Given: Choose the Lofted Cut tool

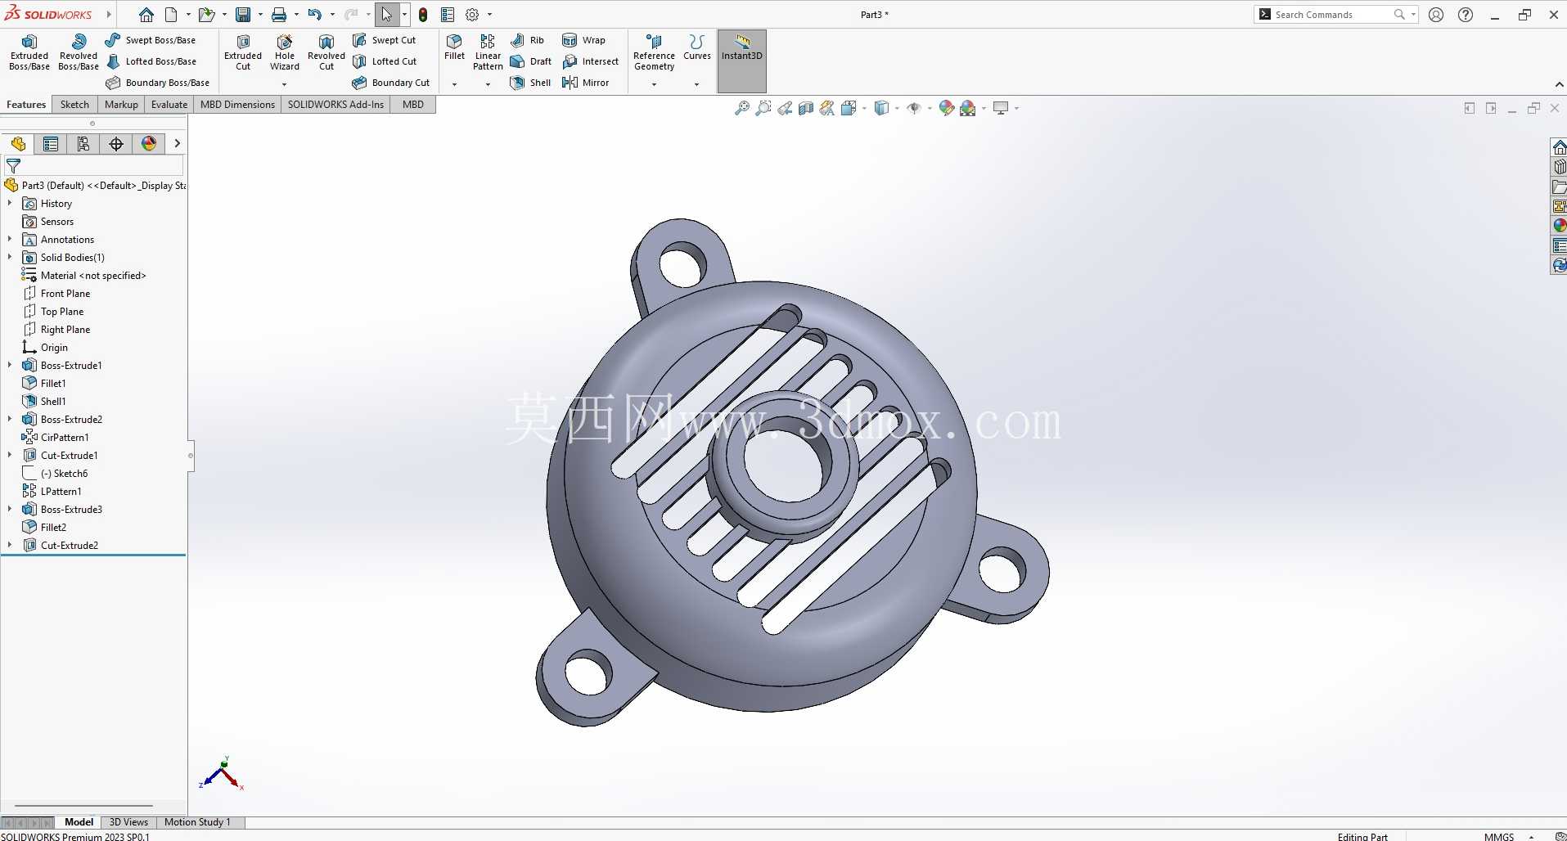Looking at the screenshot, I should pyautogui.click(x=384, y=61).
